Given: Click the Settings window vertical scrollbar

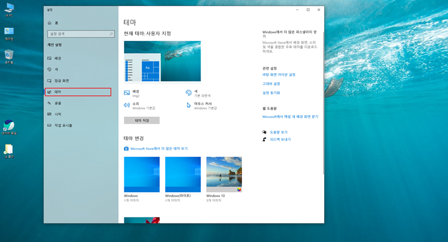Looking at the screenshot, I should (323, 103).
